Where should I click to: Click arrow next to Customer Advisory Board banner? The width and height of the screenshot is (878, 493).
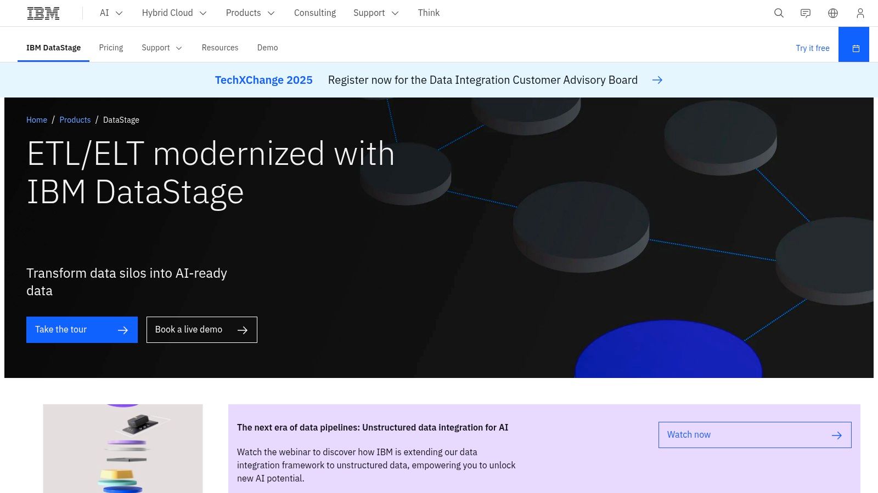[657, 80]
